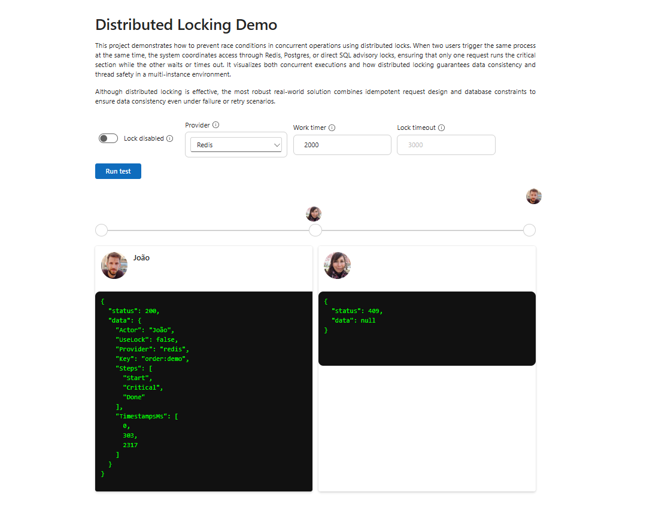This screenshot has height=510, width=671.
Task: Click the "Provider": "redis" line
Action: click(x=153, y=349)
